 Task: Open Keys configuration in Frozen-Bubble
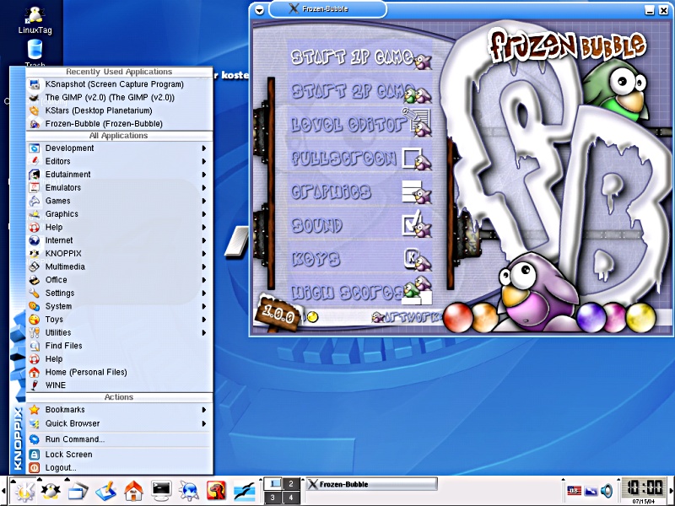coord(361,258)
